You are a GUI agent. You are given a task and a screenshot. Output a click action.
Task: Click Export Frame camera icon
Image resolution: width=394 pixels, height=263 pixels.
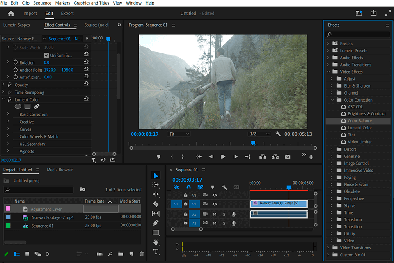pyautogui.click(x=288, y=157)
